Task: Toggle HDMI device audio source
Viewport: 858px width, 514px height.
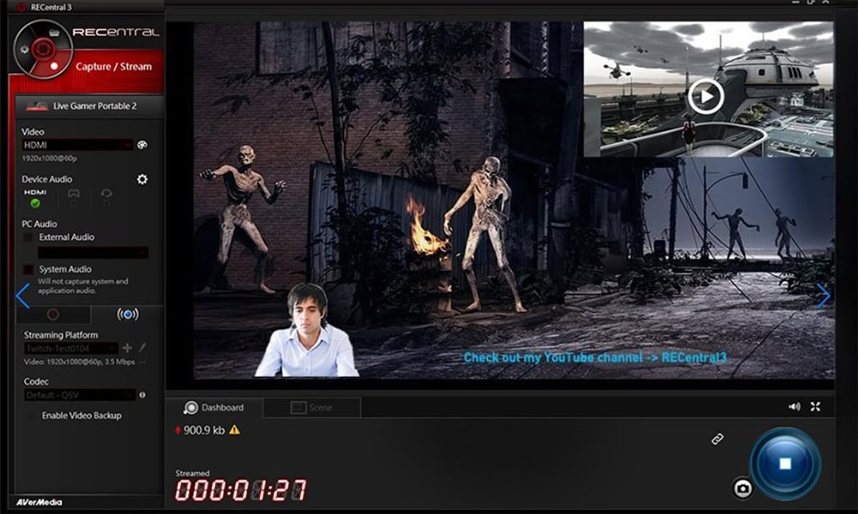Action: 35,198
